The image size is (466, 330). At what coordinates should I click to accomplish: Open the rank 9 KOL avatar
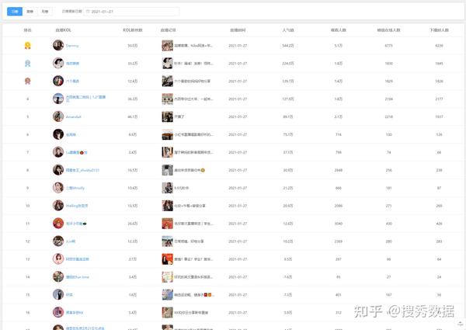pyautogui.click(x=58, y=188)
